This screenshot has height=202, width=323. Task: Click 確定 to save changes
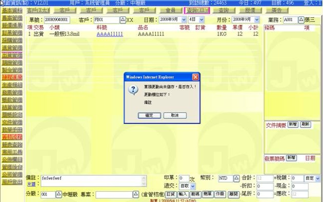coord(149,115)
